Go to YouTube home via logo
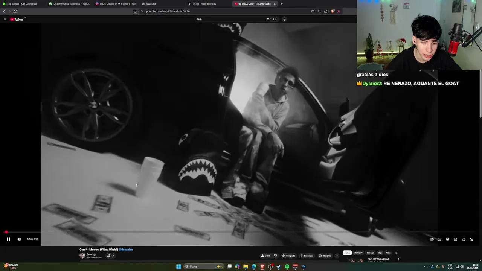482x271 pixels. coord(17,19)
